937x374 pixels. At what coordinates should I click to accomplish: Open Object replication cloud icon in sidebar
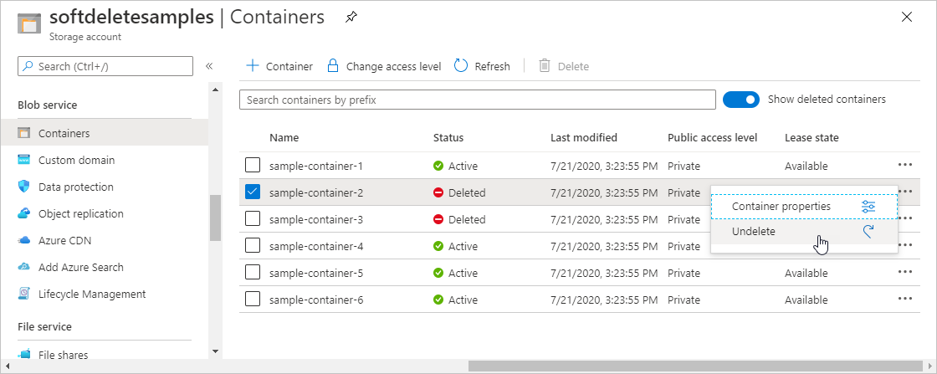click(23, 213)
